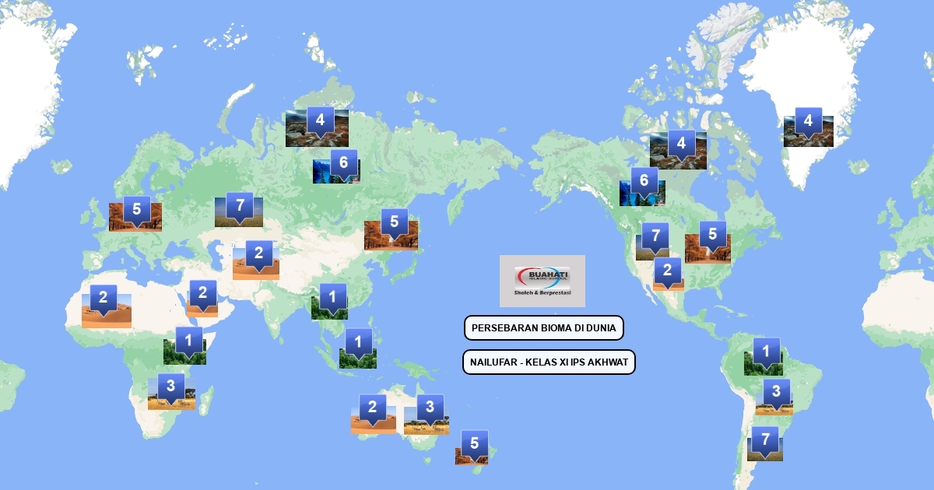This screenshot has width=934, height=490.
Task: Click marker 2 desert pin in western Australia
Action: click(373, 408)
